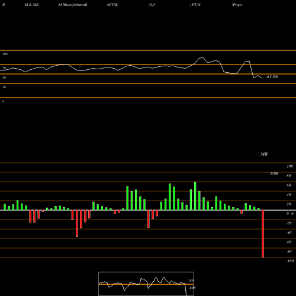Click the -40 label on MR axis
This screenshot has width=296, height=296.
click(x=289, y=233)
